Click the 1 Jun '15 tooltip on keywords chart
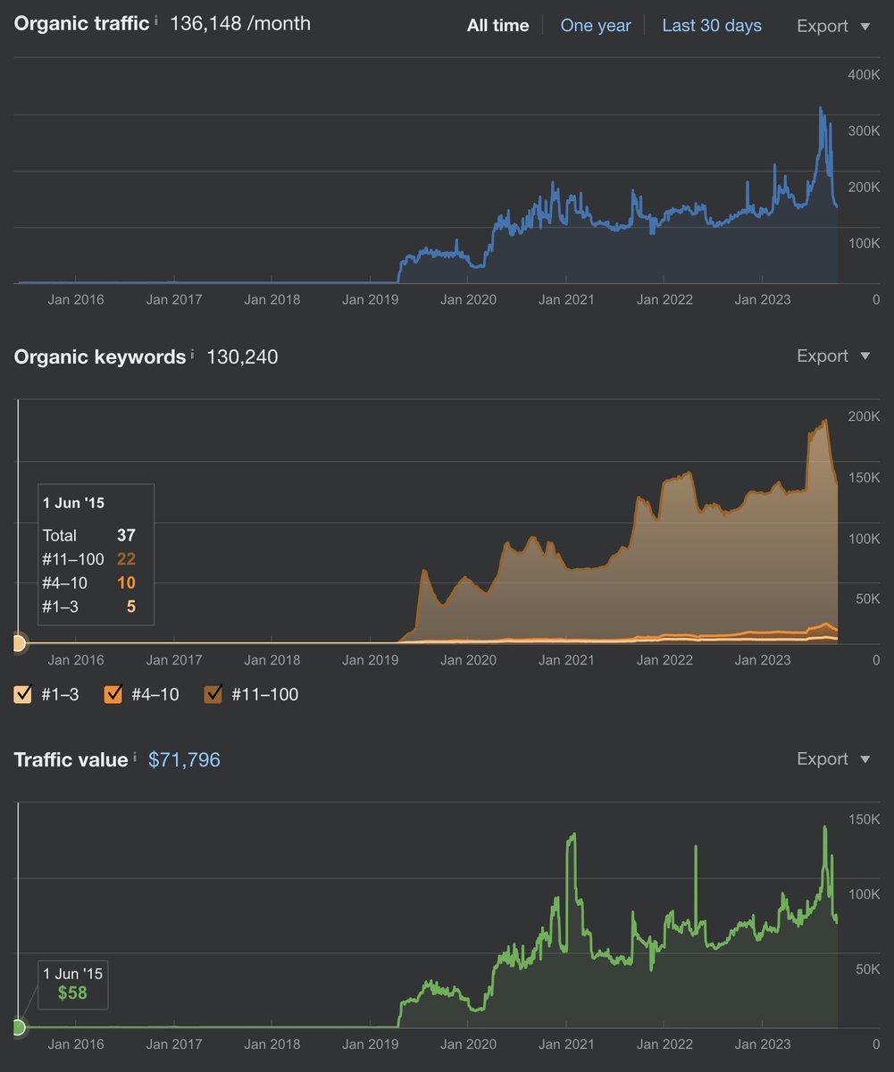 point(95,554)
